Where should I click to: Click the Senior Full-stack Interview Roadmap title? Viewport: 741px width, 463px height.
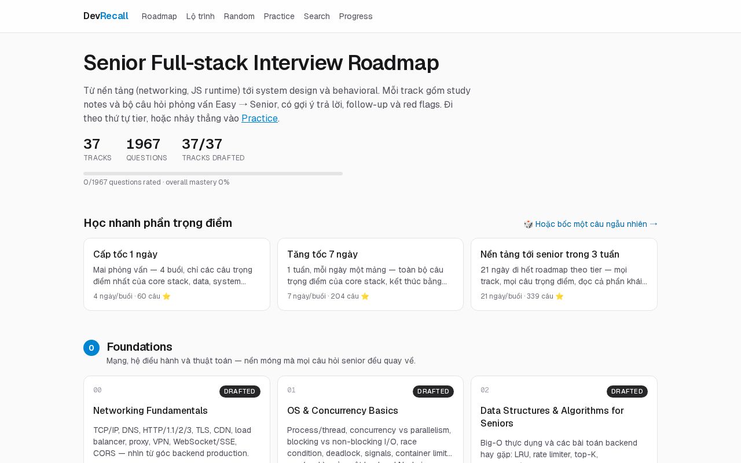(261, 63)
